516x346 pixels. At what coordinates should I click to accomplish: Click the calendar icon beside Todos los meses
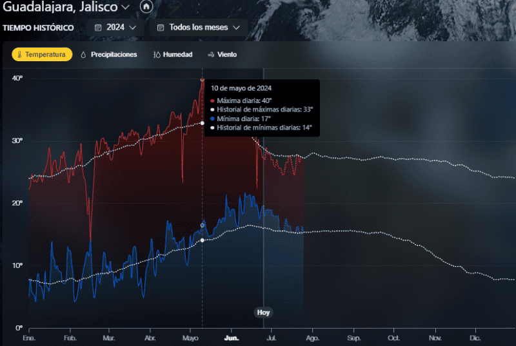(161, 28)
